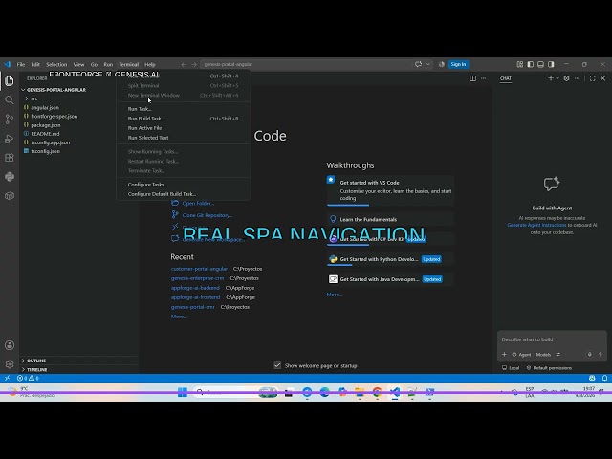The image size is (612, 459).
Task: Open the Models picker in chat
Action: [x=543, y=355]
